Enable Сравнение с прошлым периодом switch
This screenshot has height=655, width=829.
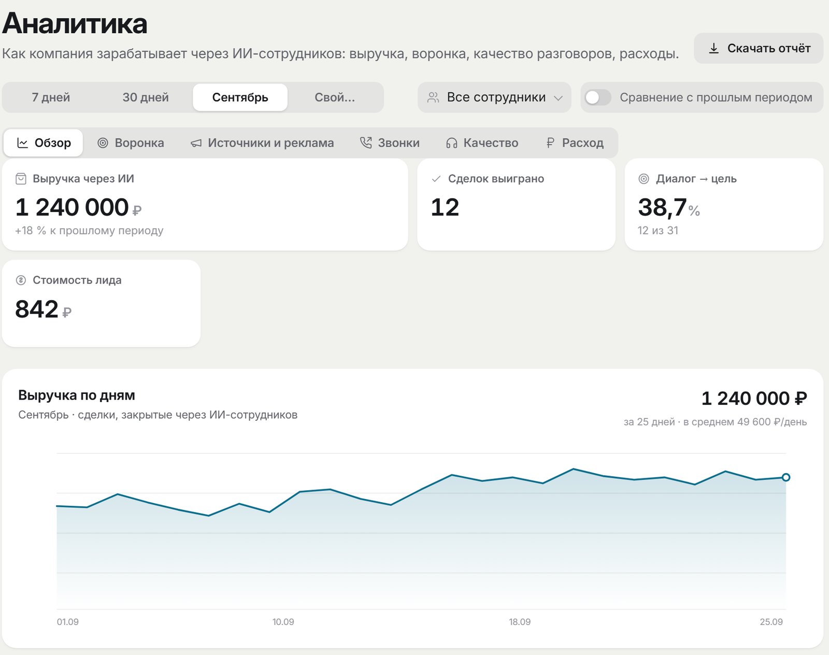[598, 97]
